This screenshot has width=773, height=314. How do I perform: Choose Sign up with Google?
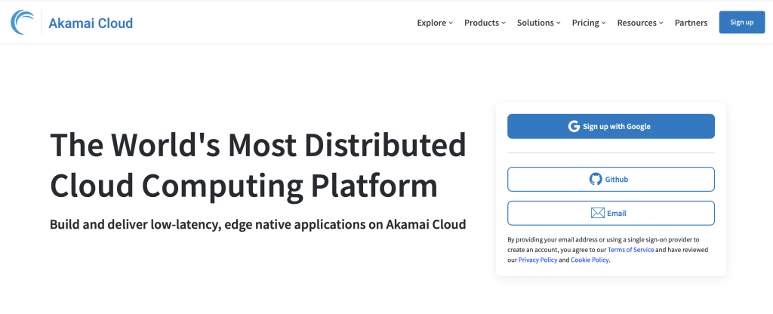[611, 126]
